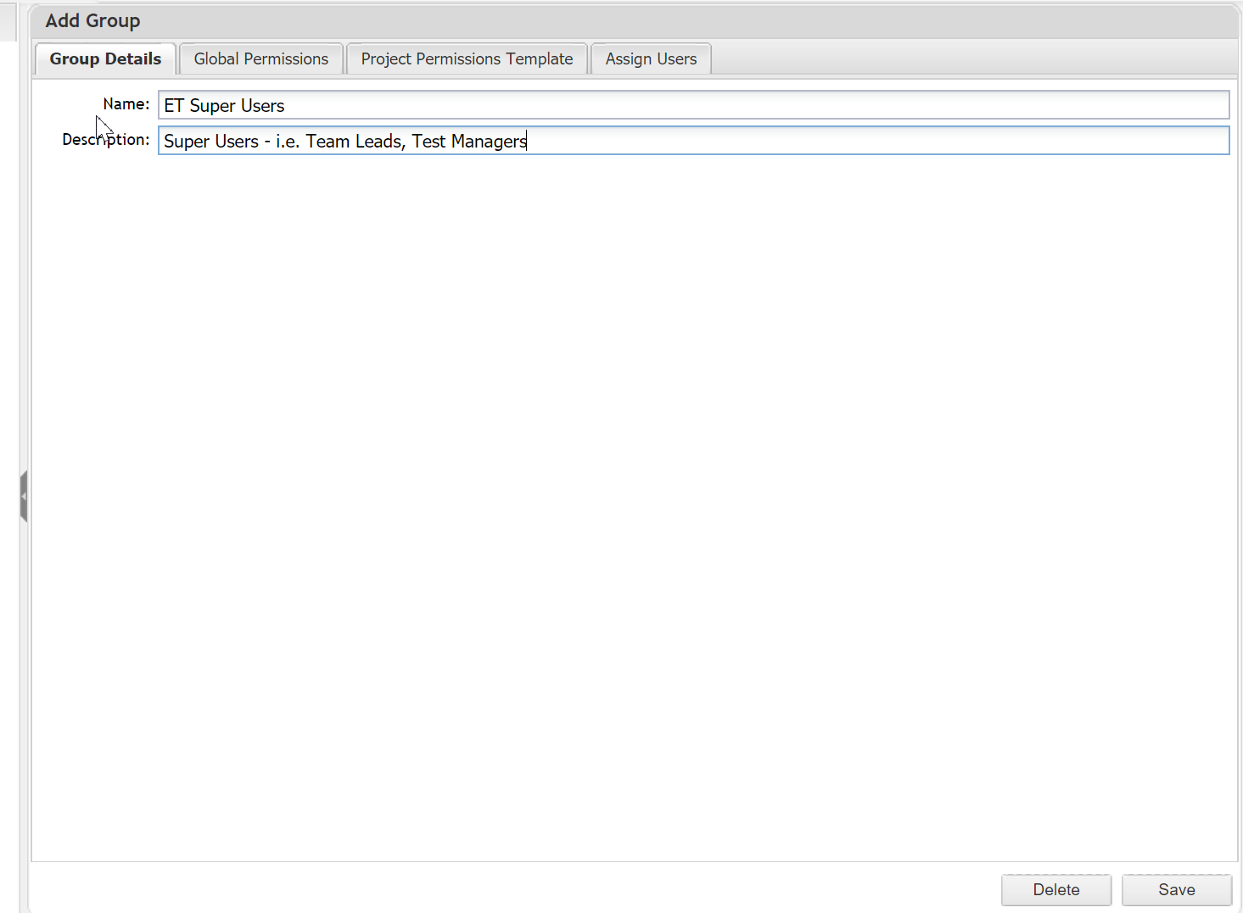Click the Add Group panel header

93,21
